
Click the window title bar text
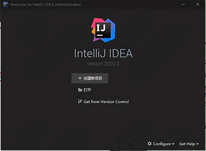tap(46, 5)
